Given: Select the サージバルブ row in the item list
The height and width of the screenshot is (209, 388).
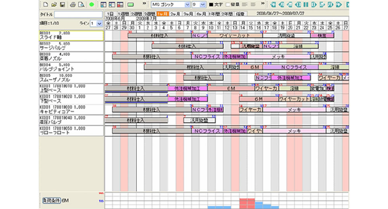Looking at the screenshot, I should click(x=71, y=46).
